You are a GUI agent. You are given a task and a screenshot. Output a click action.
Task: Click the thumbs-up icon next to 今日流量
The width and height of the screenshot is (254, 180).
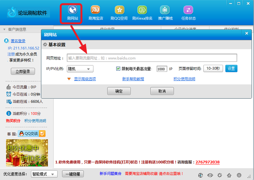click(x=9, y=87)
